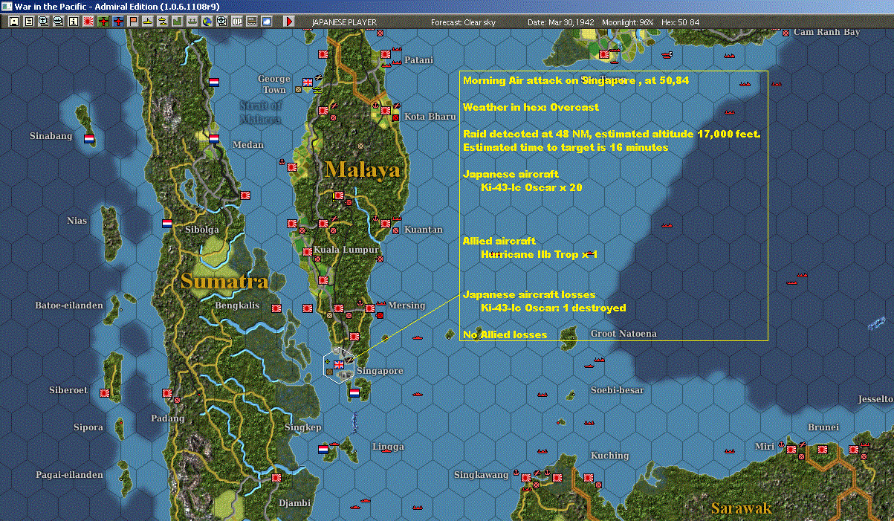This screenshot has width=894, height=521.
Task: Select the Dutch flag base at Sinabang
Action: click(x=88, y=138)
